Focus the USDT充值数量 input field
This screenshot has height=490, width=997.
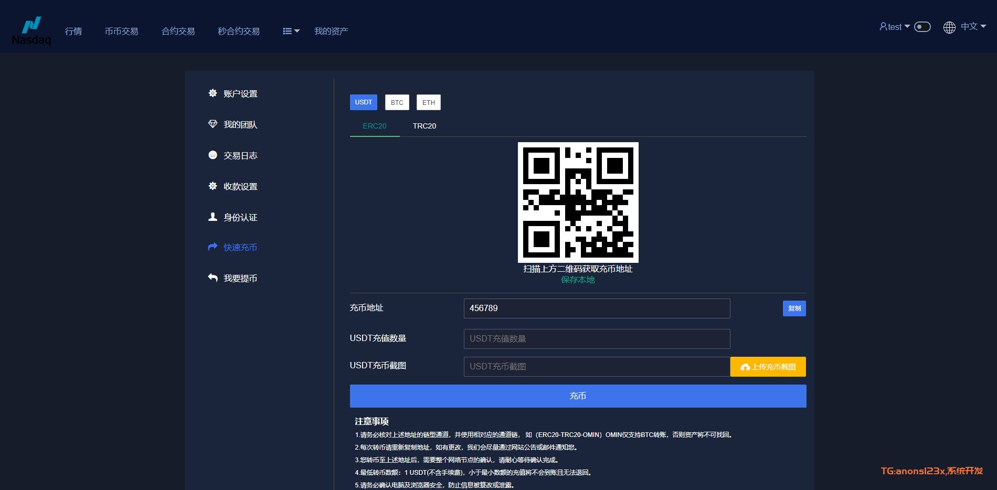point(597,339)
